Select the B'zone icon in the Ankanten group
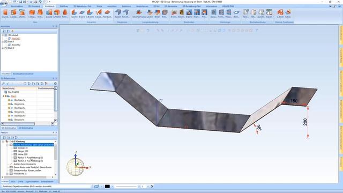This screenshot has width=343, height=193. (82, 12)
